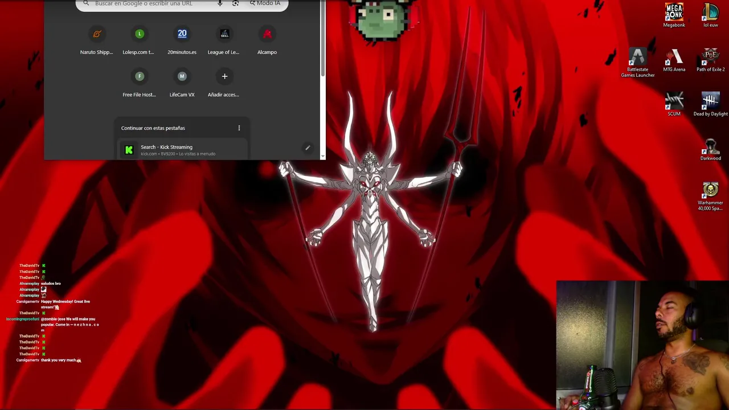Resume the Search - Kick Streaming tab

(x=182, y=150)
